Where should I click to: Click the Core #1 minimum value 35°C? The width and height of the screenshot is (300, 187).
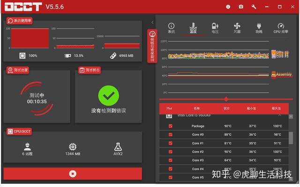tap(253, 143)
